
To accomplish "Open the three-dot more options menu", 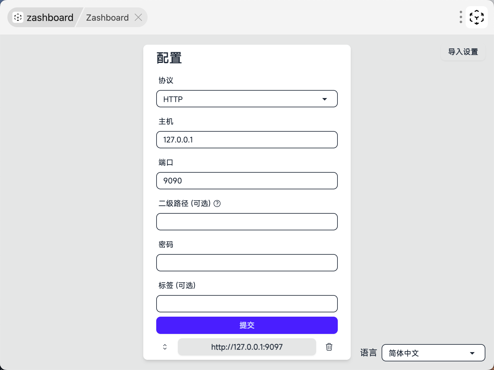I will pyautogui.click(x=461, y=17).
